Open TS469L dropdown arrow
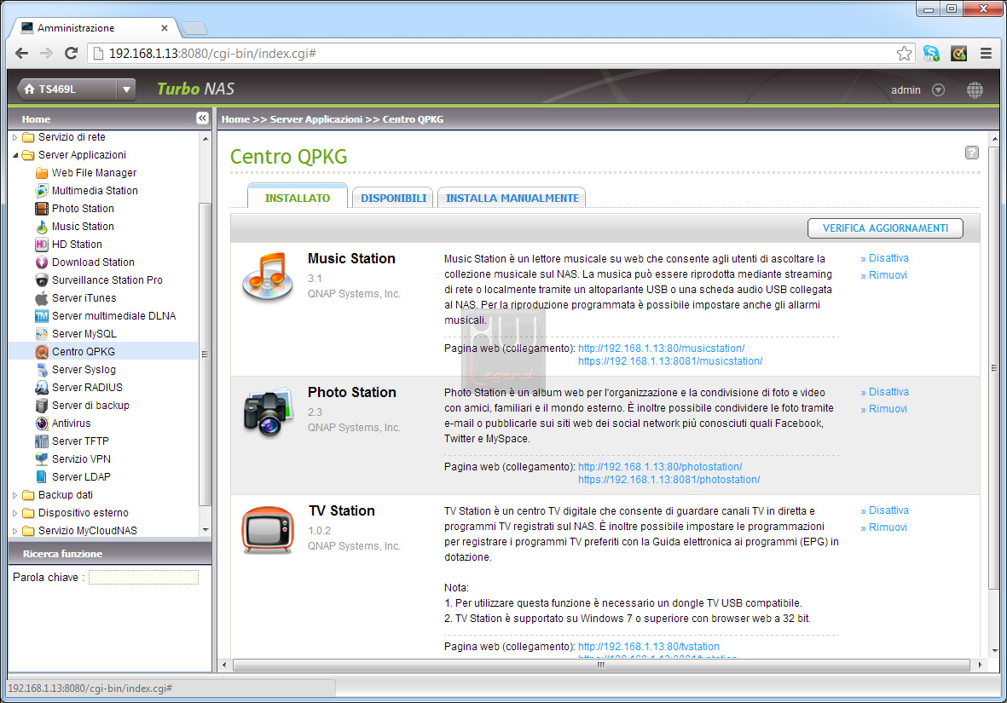The height and width of the screenshot is (703, 1007). [126, 89]
